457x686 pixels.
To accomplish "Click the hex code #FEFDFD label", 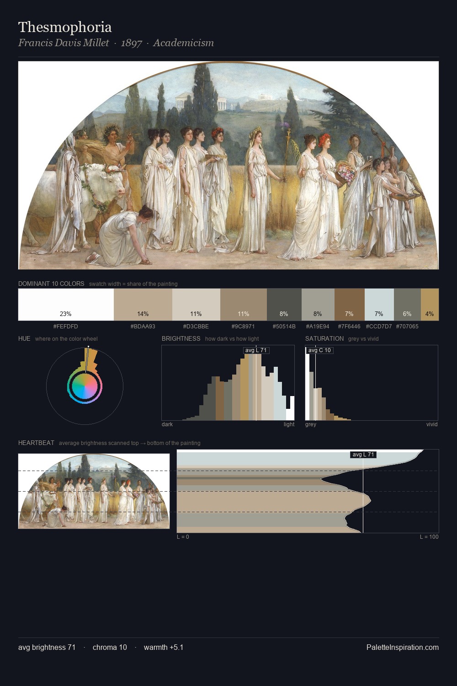I will 66,327.
